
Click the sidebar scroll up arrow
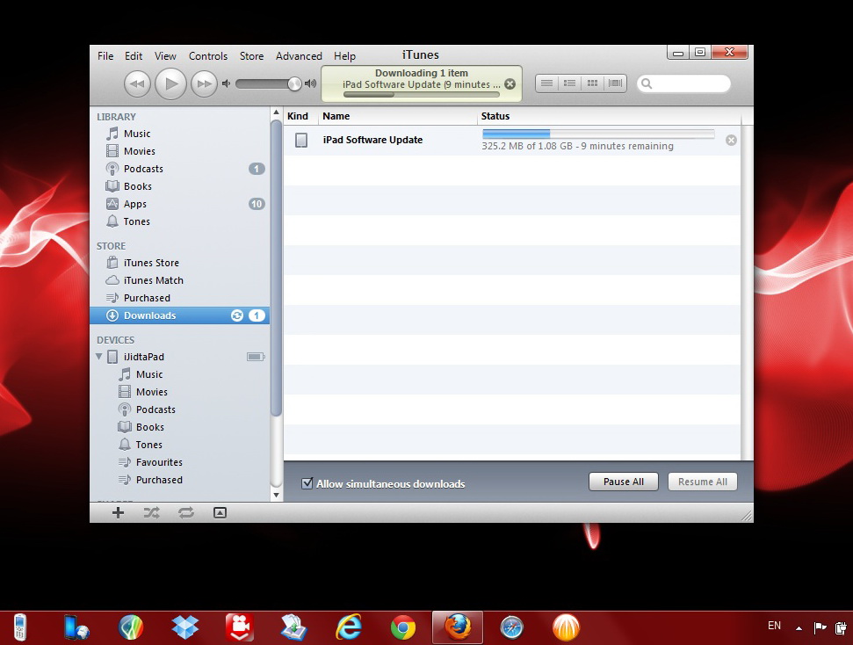pos(277,112)
